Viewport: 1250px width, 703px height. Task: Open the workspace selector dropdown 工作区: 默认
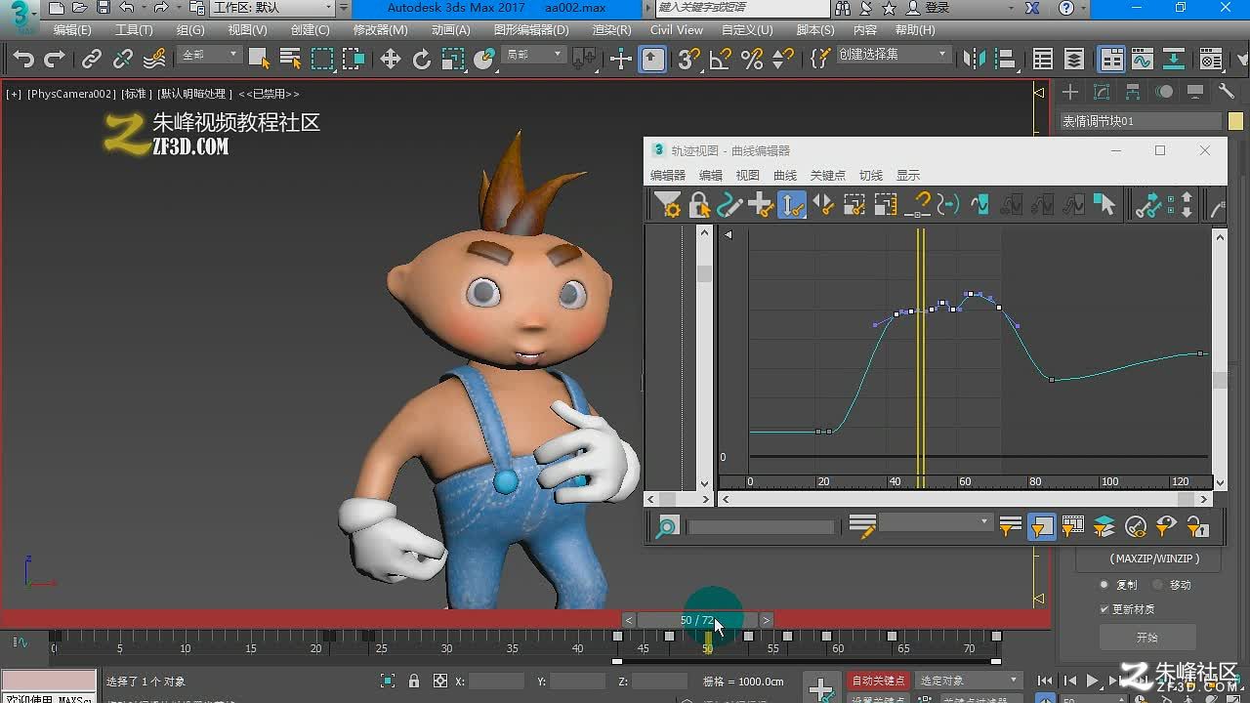click(x=272, y=8)
